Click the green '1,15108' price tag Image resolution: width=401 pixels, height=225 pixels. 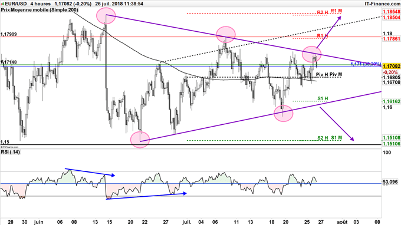[x=392, y=138]
